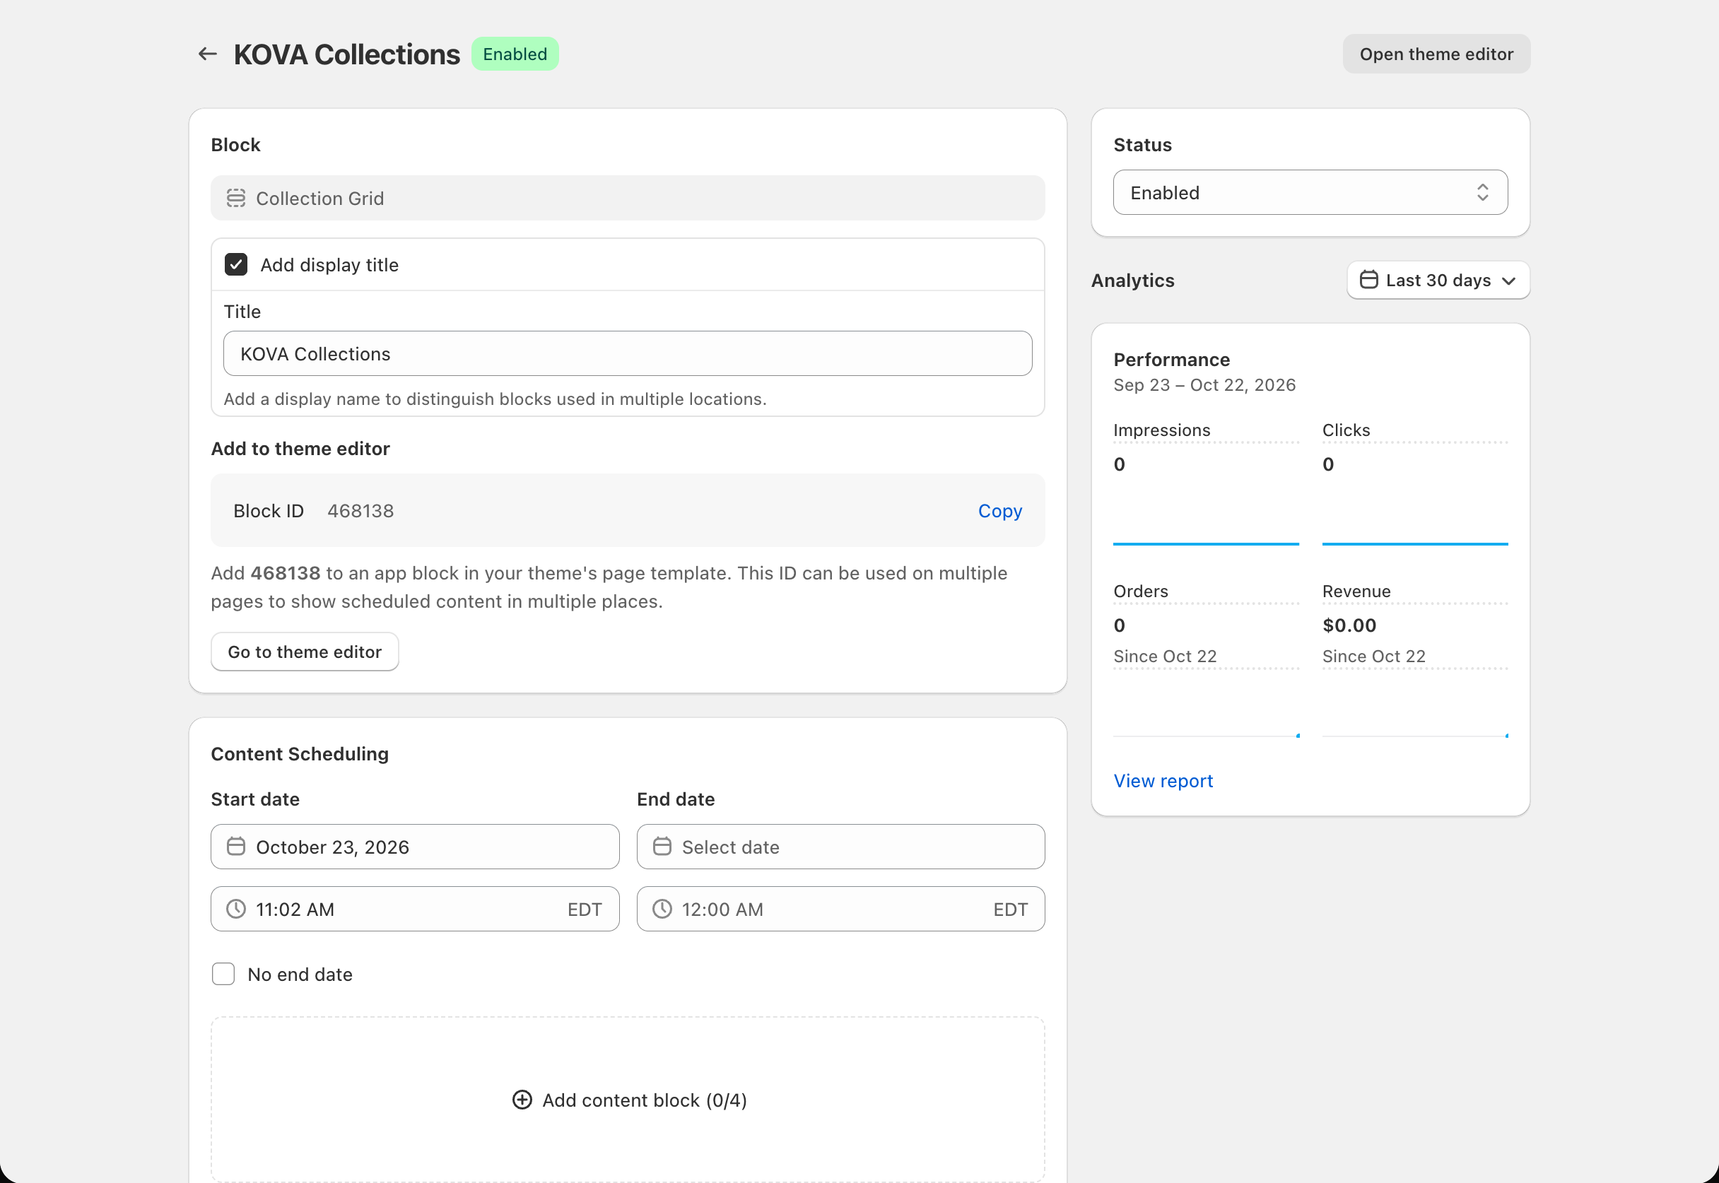The height and width of the screenshot is (1183, 1719).
Task: Change the 11:02 AM start time field
Action: coord(414,909)
